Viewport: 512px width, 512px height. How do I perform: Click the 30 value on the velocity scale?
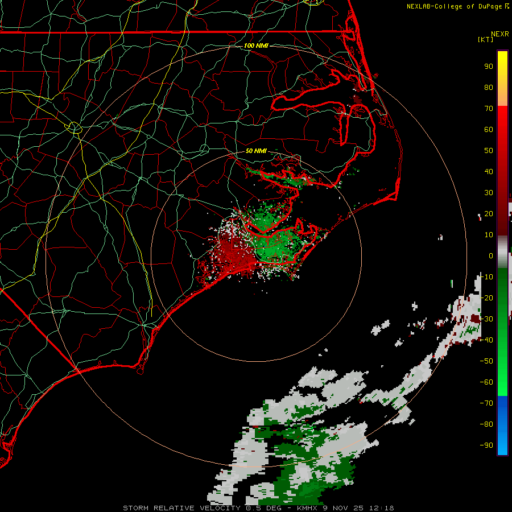(x=489, y=193)
